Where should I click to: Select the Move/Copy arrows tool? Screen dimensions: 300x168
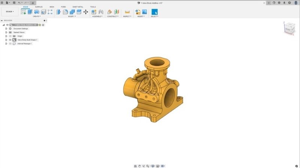click(85, 12)
